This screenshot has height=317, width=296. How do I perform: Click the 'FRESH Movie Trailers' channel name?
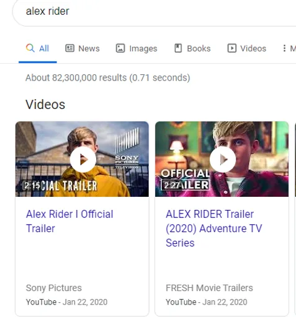(x=209, y=288)
